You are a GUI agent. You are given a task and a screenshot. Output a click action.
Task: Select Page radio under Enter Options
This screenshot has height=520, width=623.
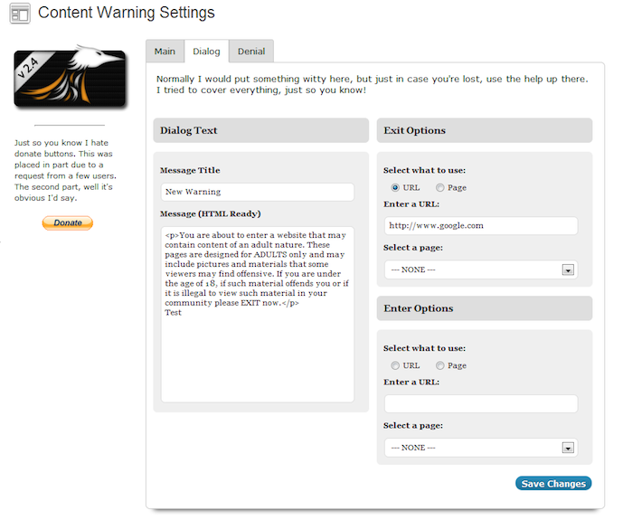tap(440, 365)
